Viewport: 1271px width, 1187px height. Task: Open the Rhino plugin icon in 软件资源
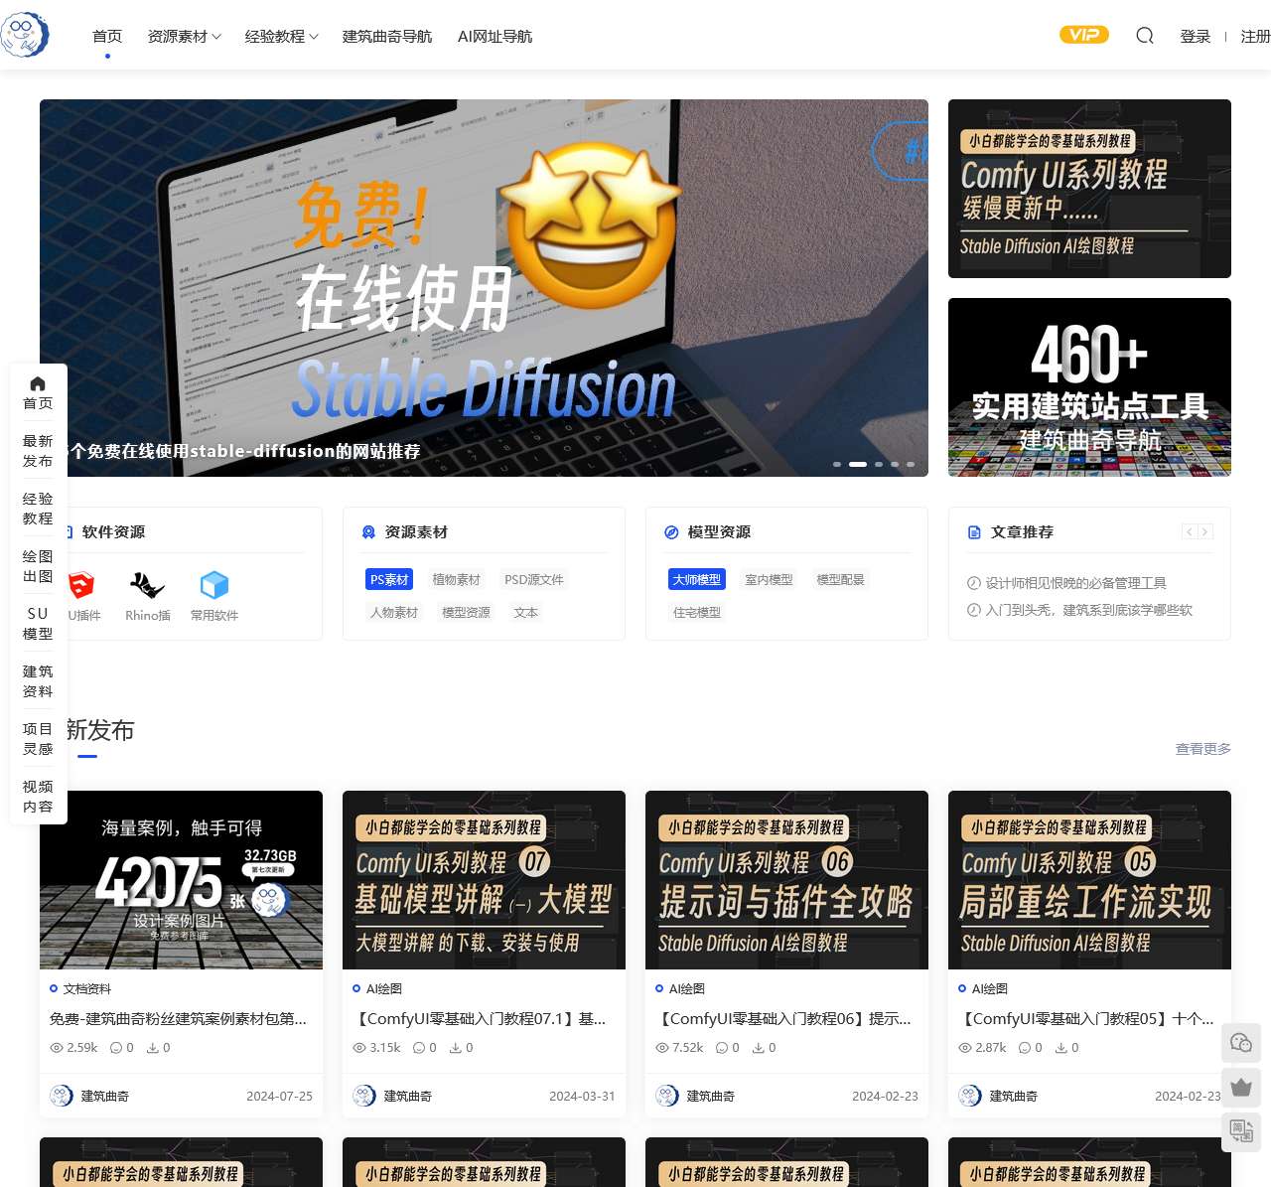click(147, 586)
